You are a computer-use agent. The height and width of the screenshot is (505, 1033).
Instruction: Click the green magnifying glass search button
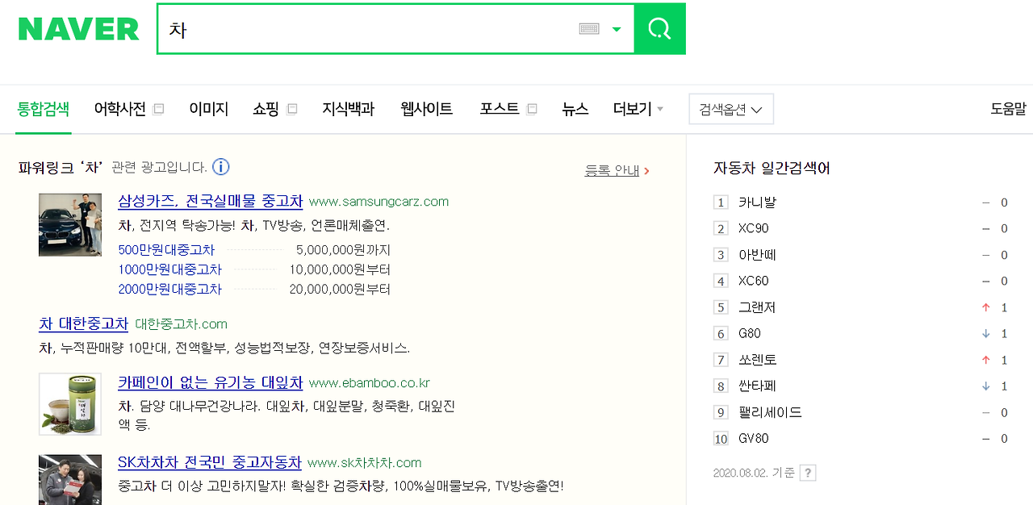pos(659,28)
